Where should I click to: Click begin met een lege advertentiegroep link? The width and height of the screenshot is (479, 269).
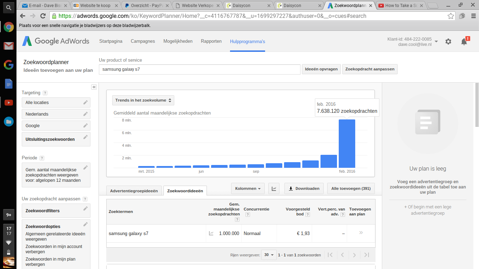click(428, 210)
